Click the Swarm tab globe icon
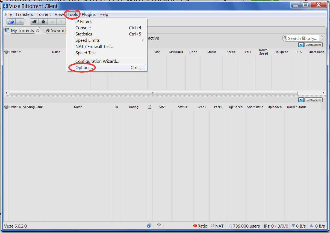Viewport: 330px width, 233px height. [48, 31]
